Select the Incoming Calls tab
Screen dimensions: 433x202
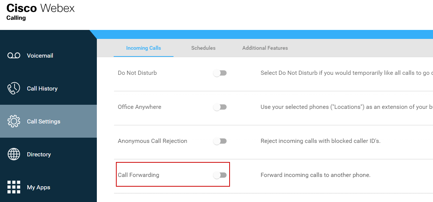144,48
